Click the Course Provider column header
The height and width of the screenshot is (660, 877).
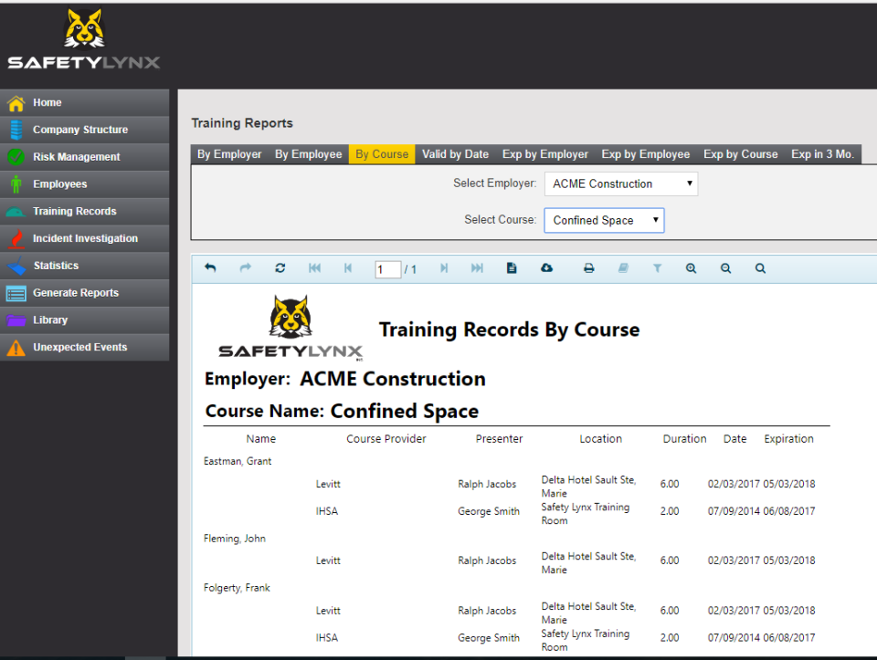386,439
